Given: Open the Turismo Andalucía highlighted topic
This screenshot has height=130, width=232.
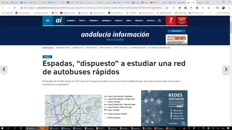Looking at the screenshot, I should click(x=137, y=48).
